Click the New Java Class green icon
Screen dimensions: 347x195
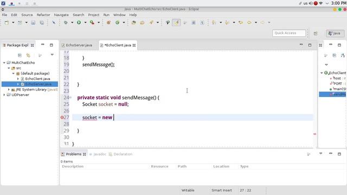(x=118, y=23)
